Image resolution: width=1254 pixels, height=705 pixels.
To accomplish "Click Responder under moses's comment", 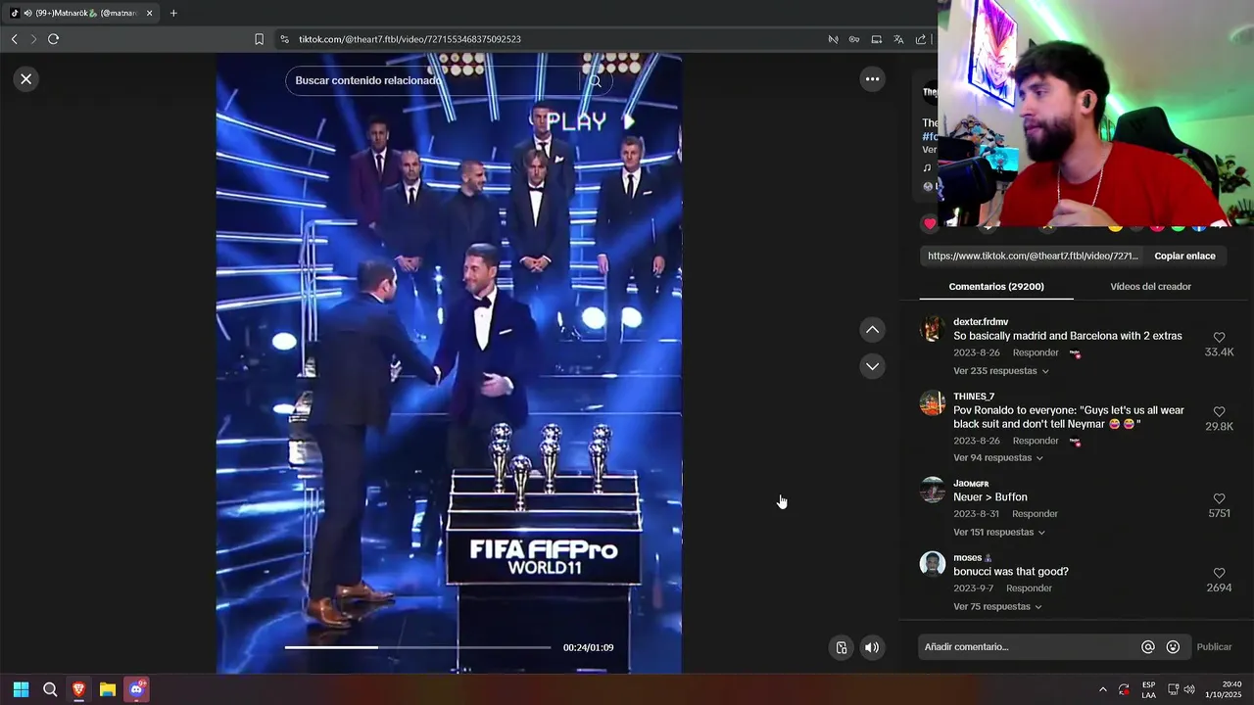I will coord(1029,588).
